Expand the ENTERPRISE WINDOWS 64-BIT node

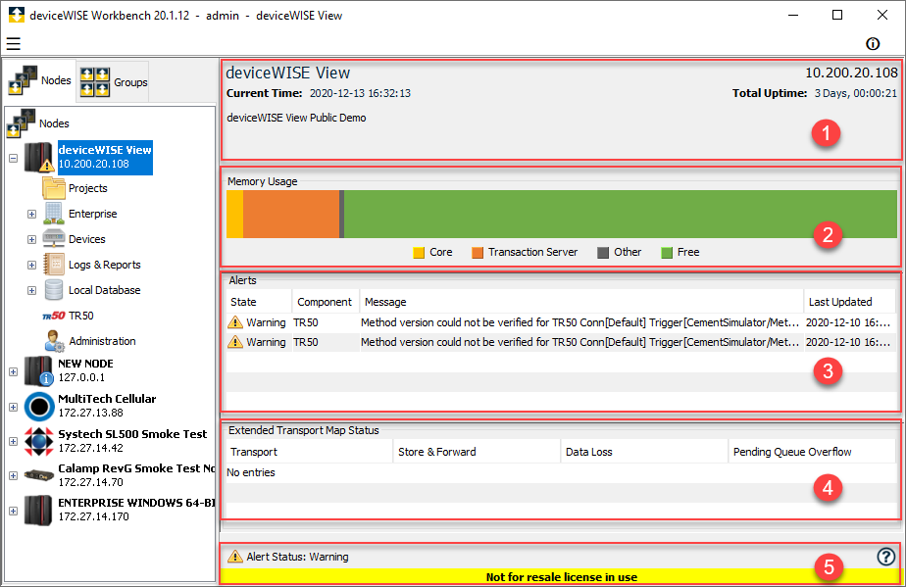click(14, 511)
